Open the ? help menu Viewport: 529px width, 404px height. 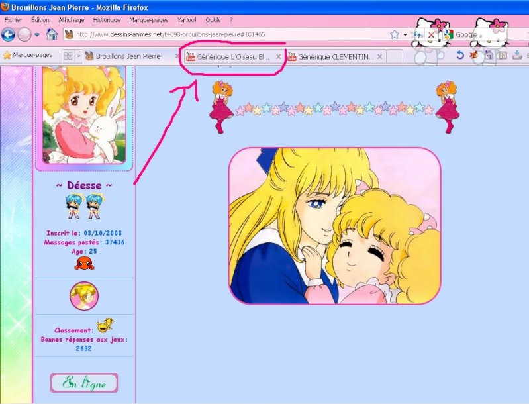232,20
